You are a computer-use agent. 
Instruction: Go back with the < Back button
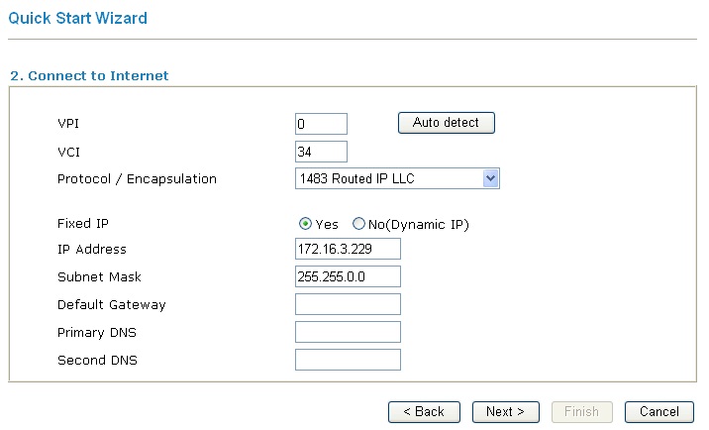click(x=424, y=411)
